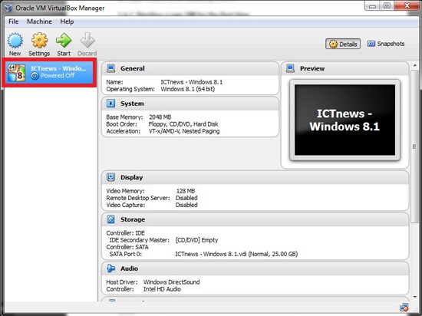Click the Display section icon
This screenshot has width=422, height=316.
110,177
